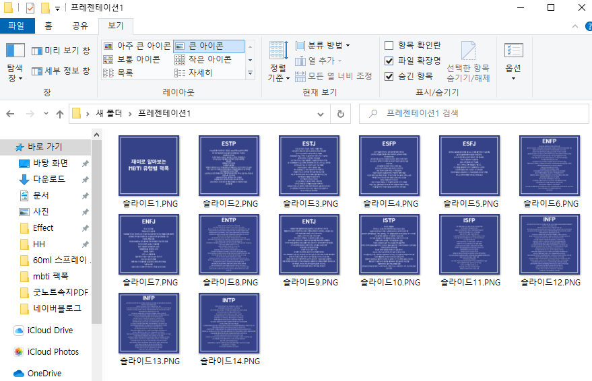Toggle the preview pane (미리 보기 창)
This screenshot has height=381, width=592.
click(x=61, y=50)
